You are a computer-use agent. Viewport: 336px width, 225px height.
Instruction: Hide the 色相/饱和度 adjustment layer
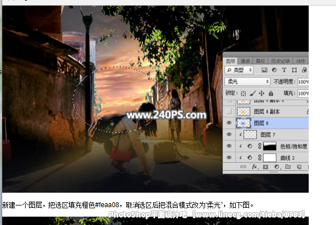[229, 146]
